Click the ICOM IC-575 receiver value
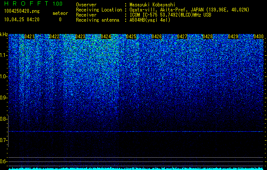Image resolution: width=267 pixels, height=170 pixels. point(170,15)
